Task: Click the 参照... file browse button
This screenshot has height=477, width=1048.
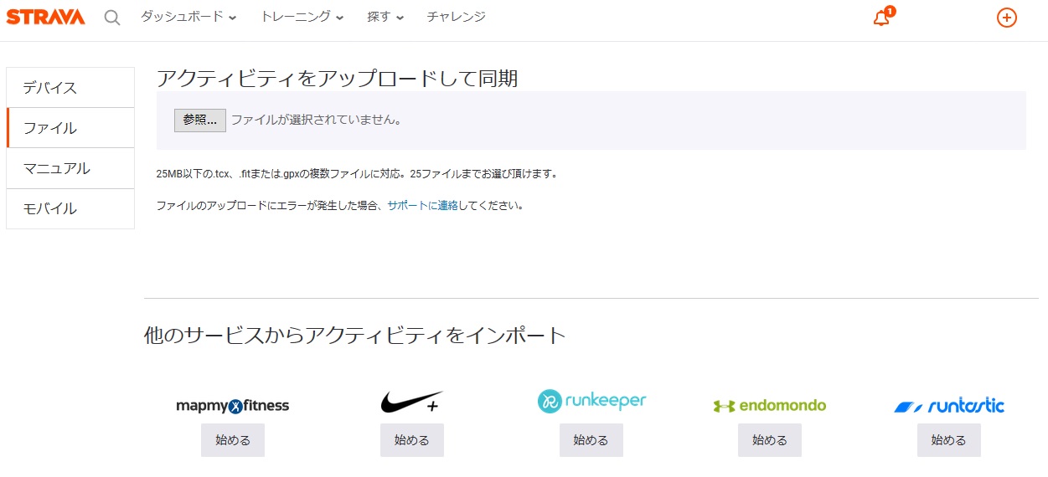Action: [x=200, y=121]
